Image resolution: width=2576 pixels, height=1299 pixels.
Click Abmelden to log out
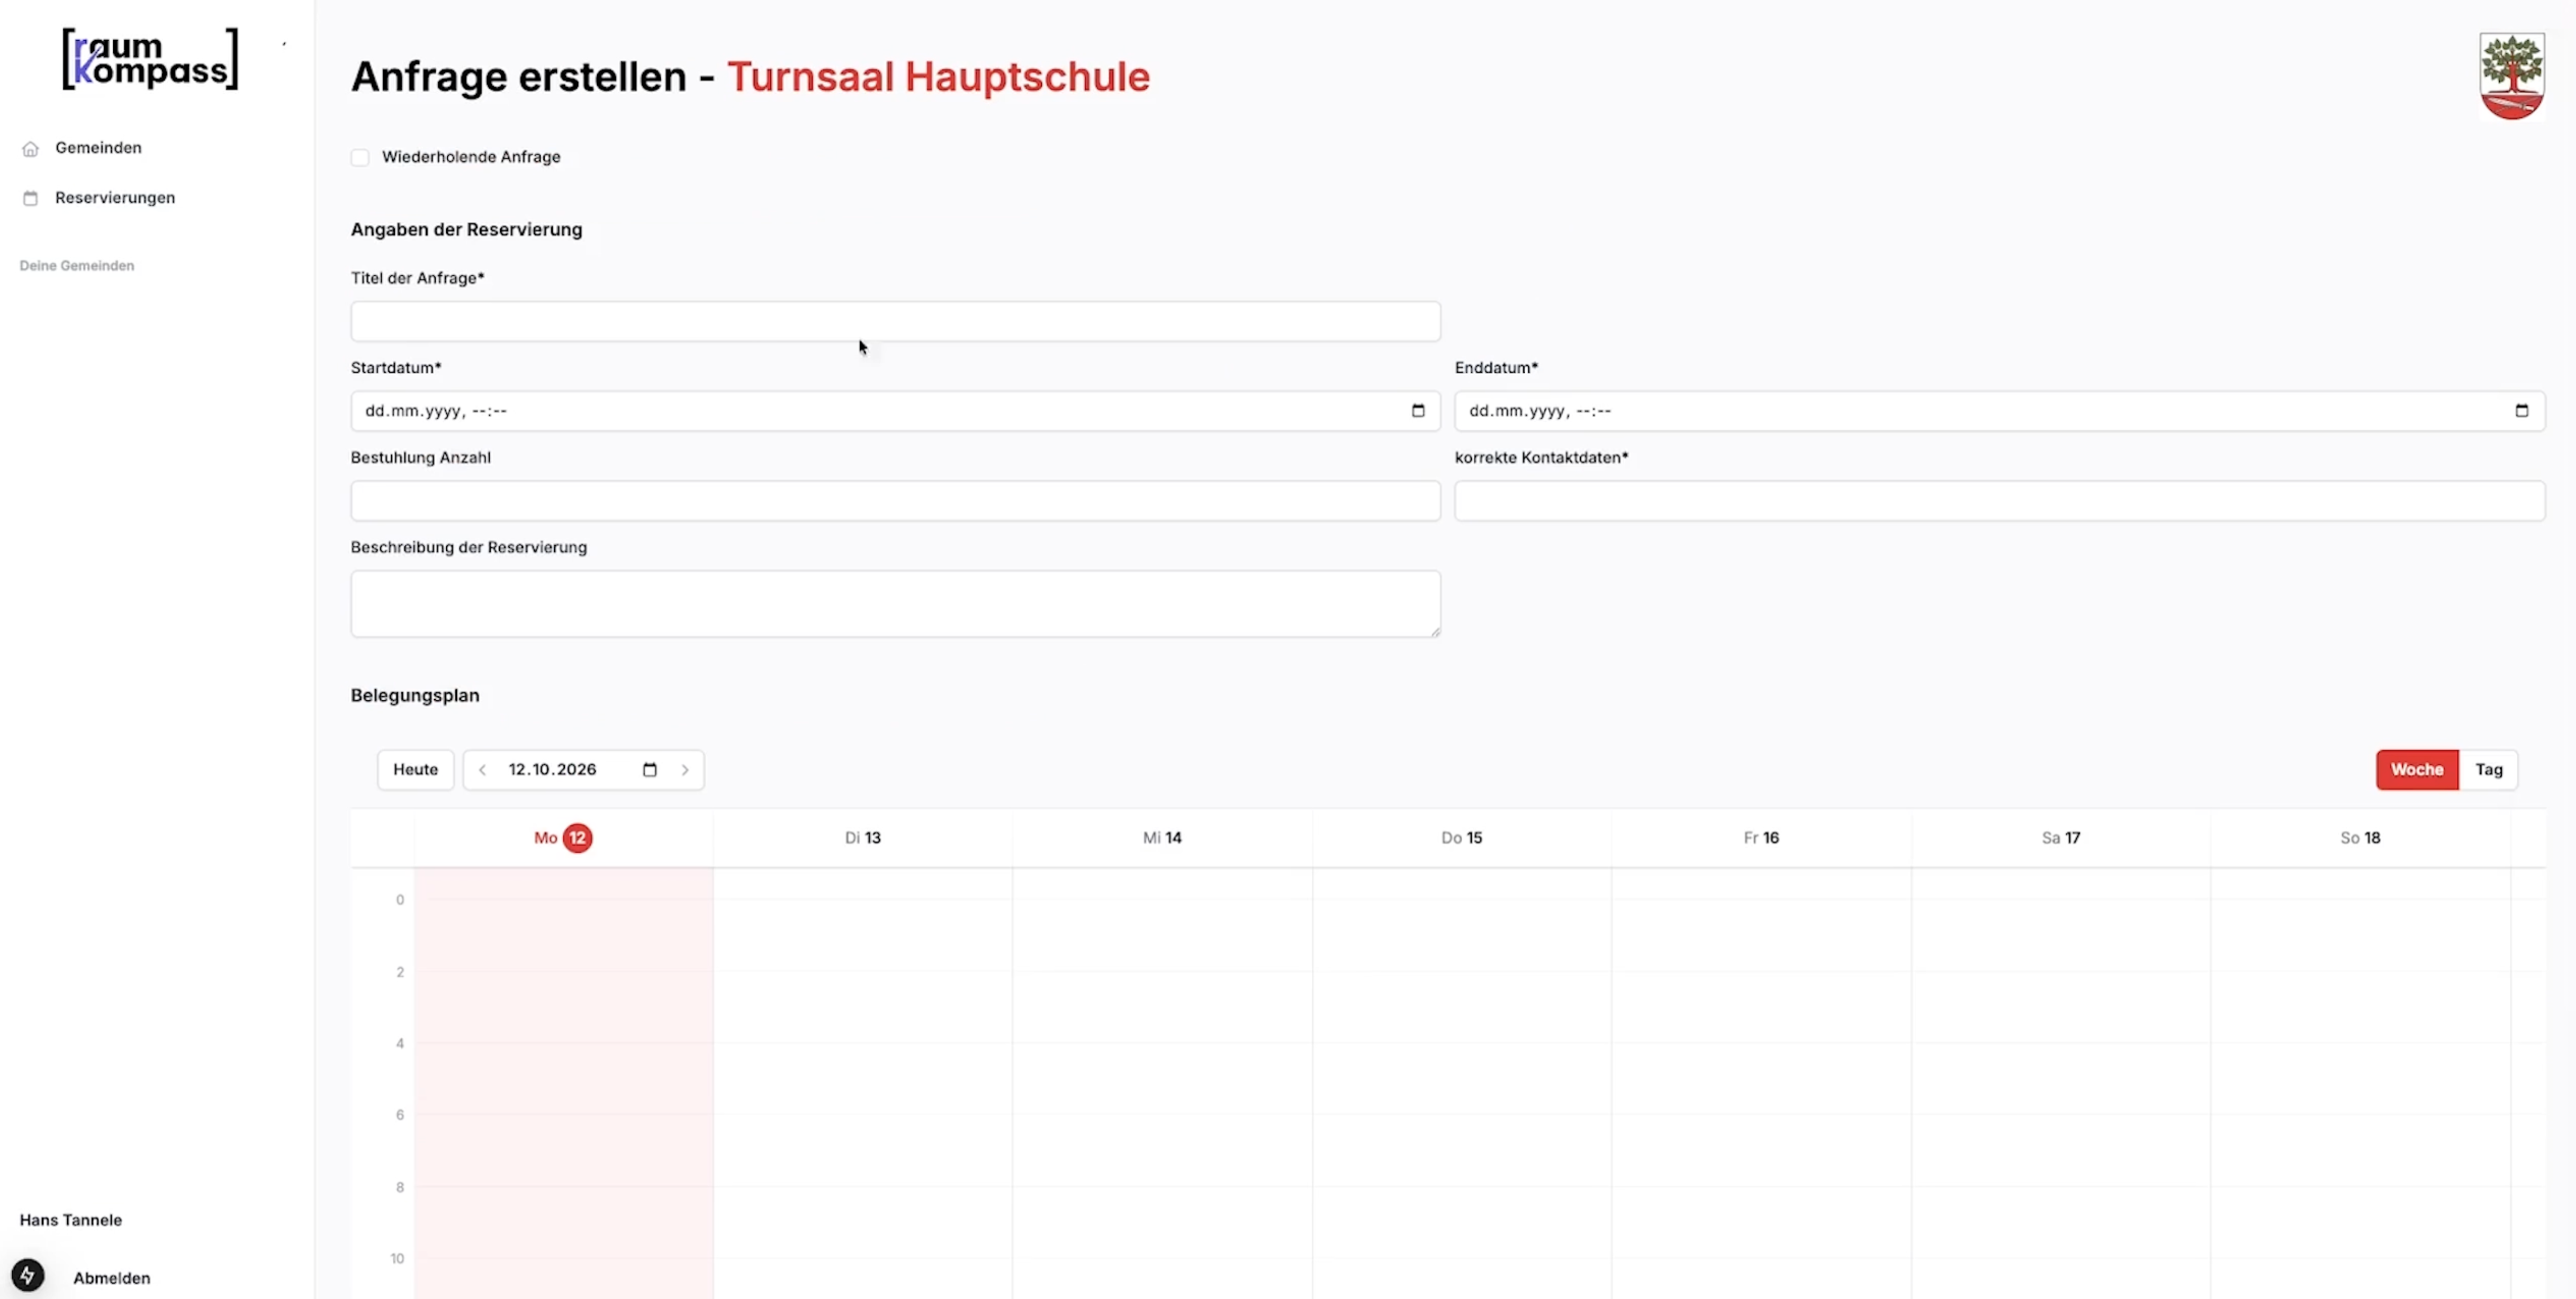coord(112,1278)
